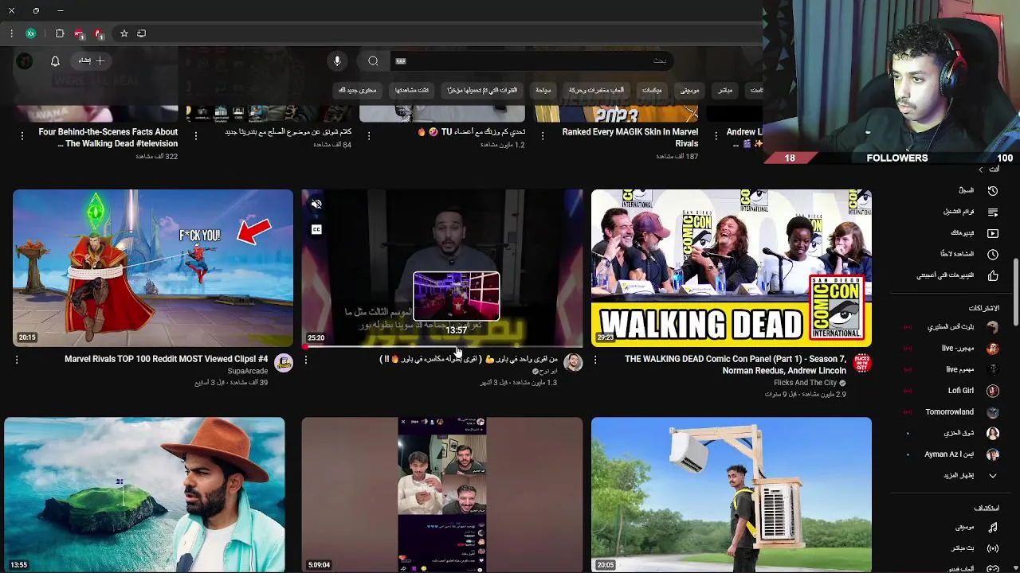Open Ayman Az channel avatar
Screen dimensions: 1020x573
(992, 454)
